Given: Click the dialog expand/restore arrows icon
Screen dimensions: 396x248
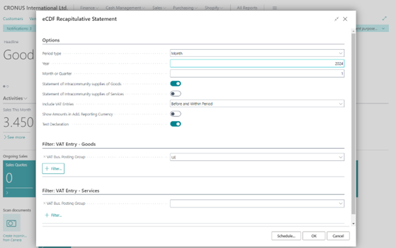Looking at the screenshot, I should pyautogui.click(x=336, y=19).
